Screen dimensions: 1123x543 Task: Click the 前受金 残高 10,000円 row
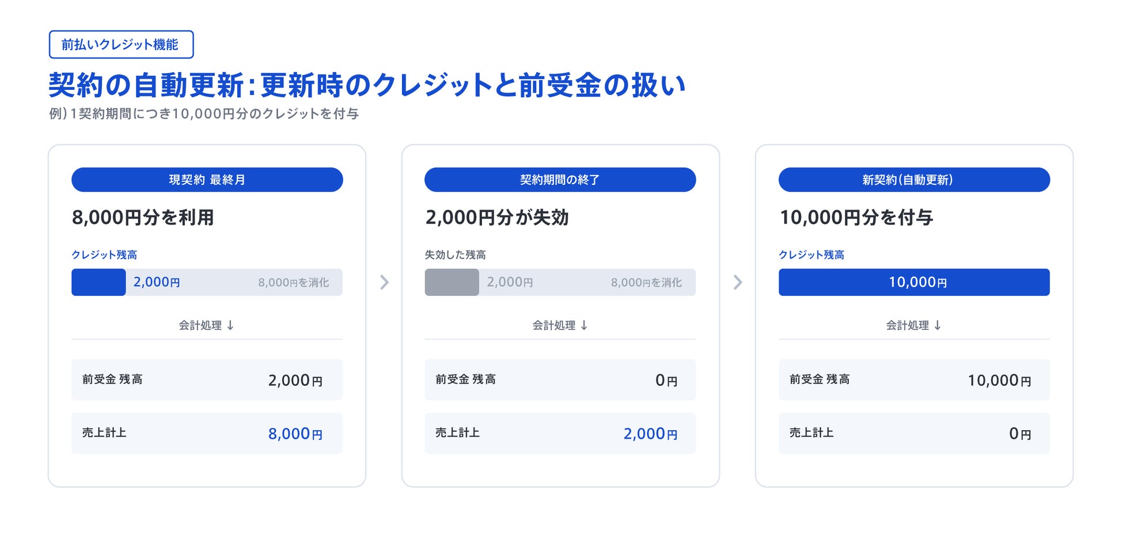click(914, 380)
